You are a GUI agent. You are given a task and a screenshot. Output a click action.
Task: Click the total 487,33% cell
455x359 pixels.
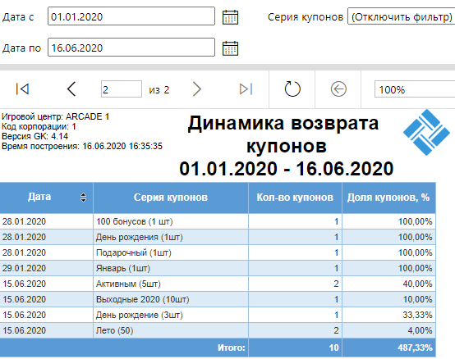coord(388,348)
